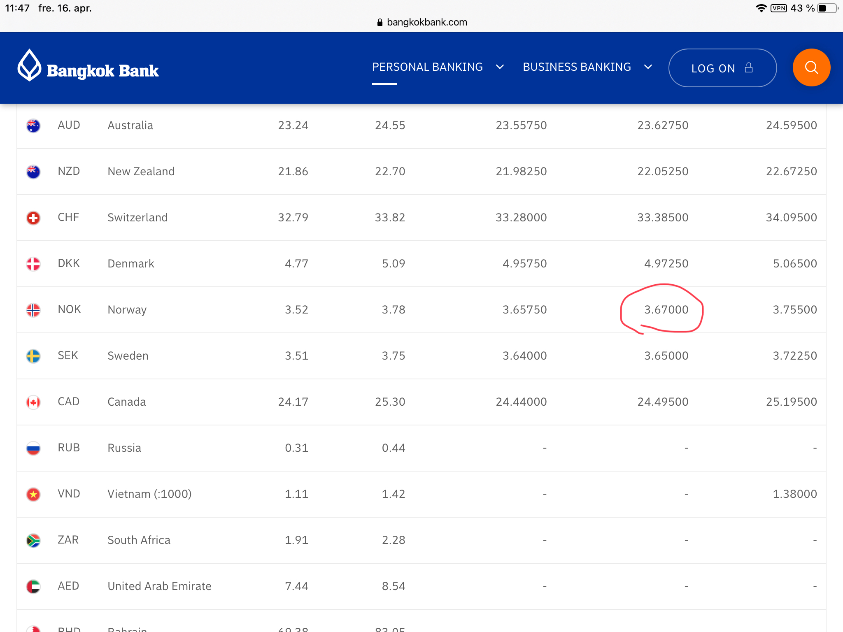Open the BUSINESS BANKING menu

pos(577,67)
